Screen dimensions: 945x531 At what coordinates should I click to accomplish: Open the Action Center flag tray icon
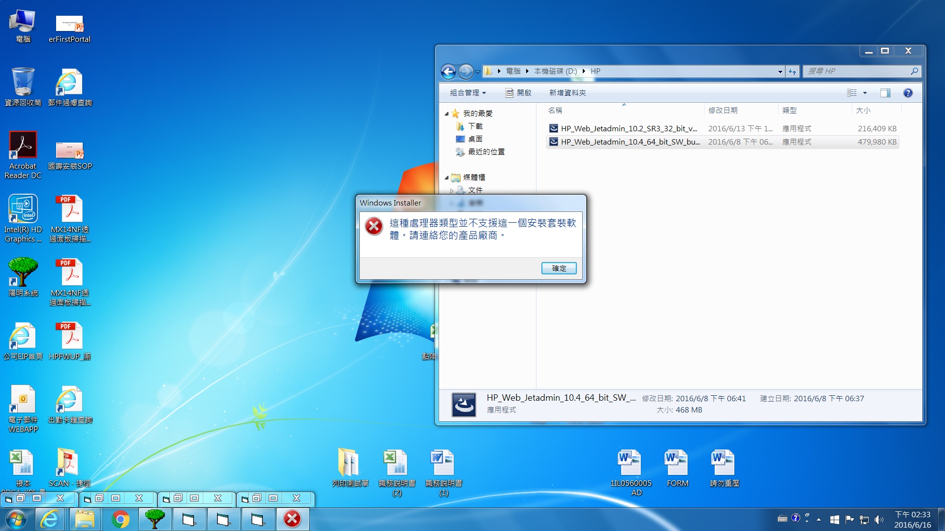850,519
